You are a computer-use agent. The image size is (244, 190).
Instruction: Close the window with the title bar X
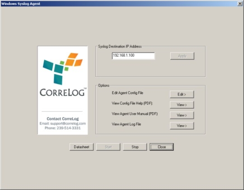240,4
